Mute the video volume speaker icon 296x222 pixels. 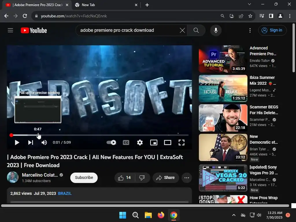click(x=44, y=143)
